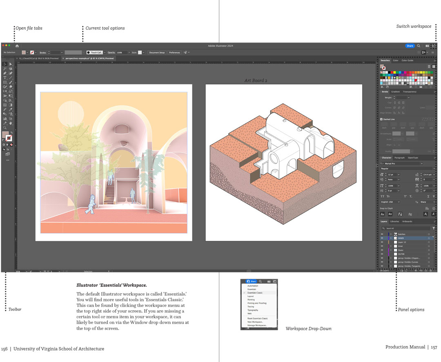The height and width of the screenshot is (362, 441).
Task: Open search with the magnifier icon near Share
Action: [419, 46]
